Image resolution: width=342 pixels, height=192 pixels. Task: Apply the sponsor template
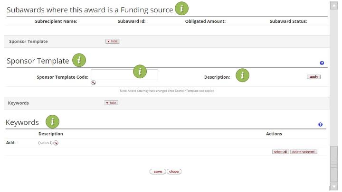(x=313, y=77)
